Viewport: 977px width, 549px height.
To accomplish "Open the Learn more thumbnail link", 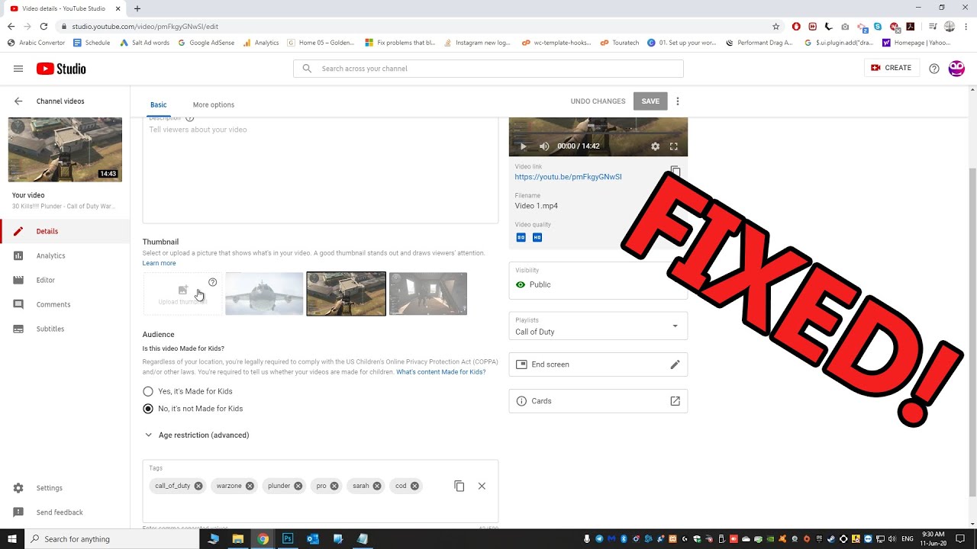I will click(x=159, y=263).
